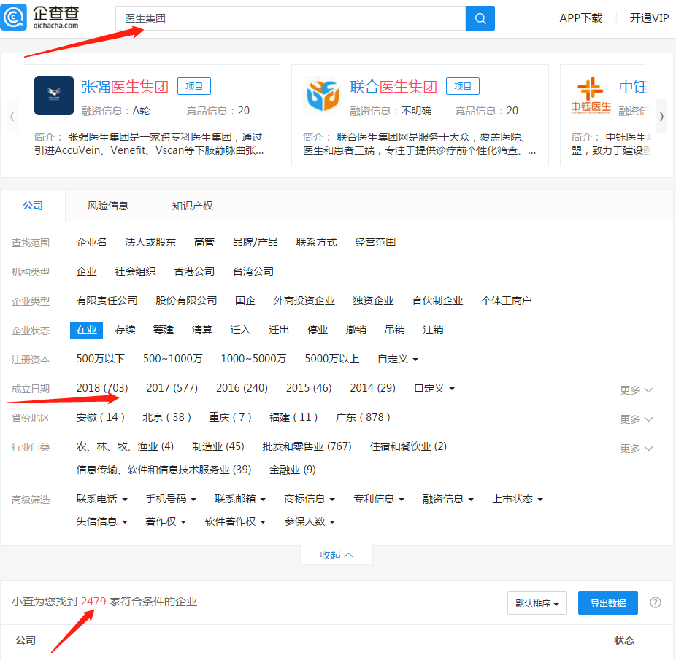Filter registered capital 1000~5000万
Screen dimensions: 676x660
click(253, 359)
